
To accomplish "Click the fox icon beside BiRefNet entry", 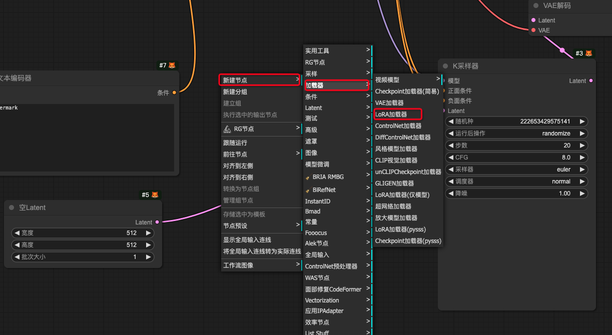I will coord(309,190).
